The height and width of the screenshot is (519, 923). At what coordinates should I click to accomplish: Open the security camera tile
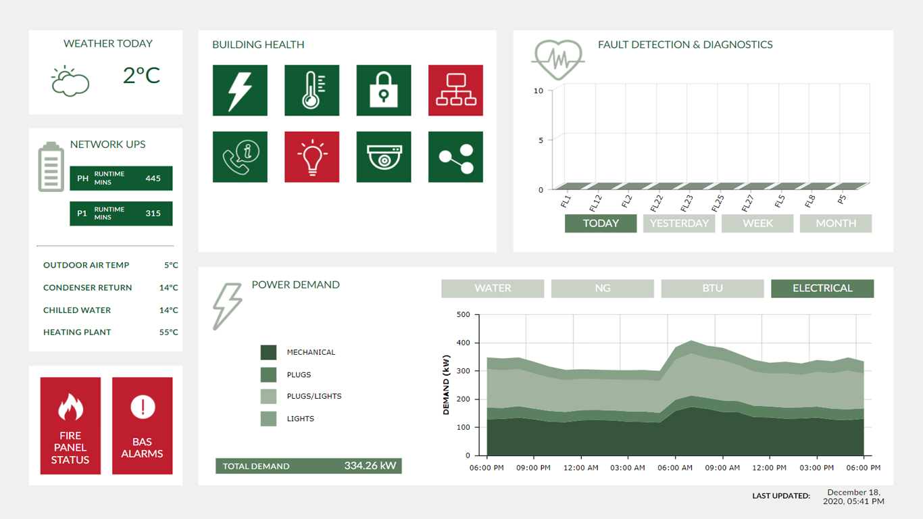point(383,157)
